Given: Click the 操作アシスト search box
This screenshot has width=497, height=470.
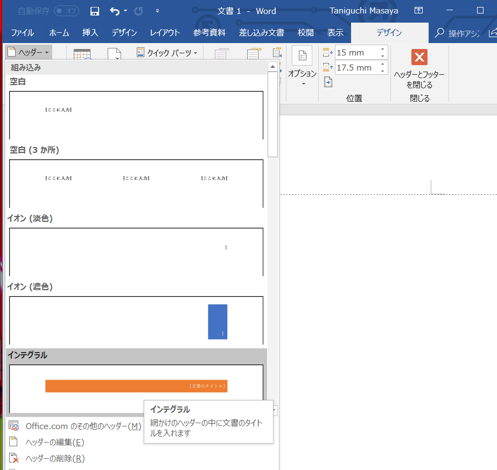Looking at the screenshot, I should coord(458,33).
